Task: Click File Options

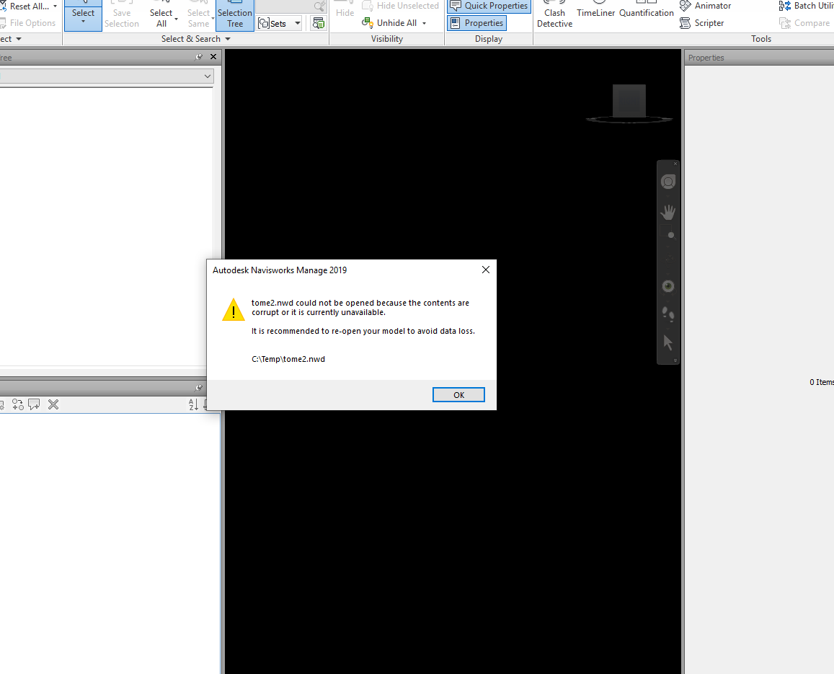Action: (x=28, y=23)
